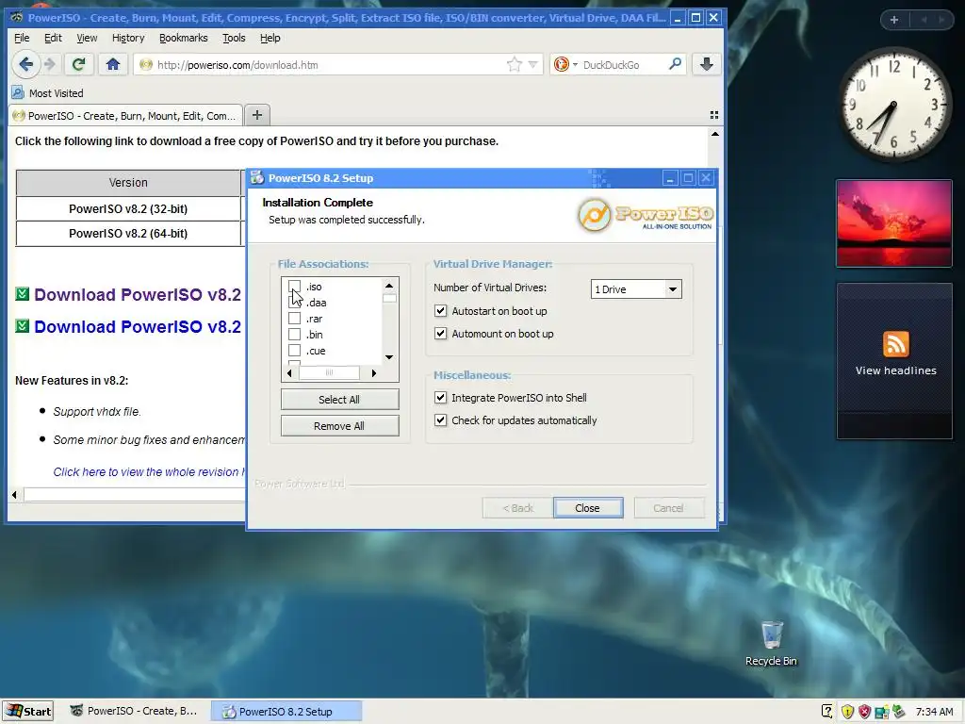Check the .bin file association
Screen dimensions: 965x724
point(295,335)
